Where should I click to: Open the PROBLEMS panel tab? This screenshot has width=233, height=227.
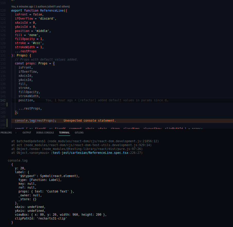(6, 133)
